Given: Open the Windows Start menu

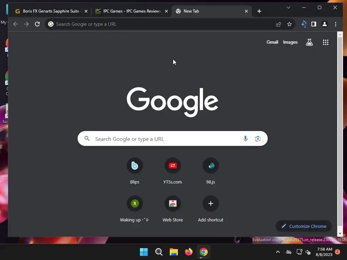Looking at the screenshot, I should pos(144,252).
